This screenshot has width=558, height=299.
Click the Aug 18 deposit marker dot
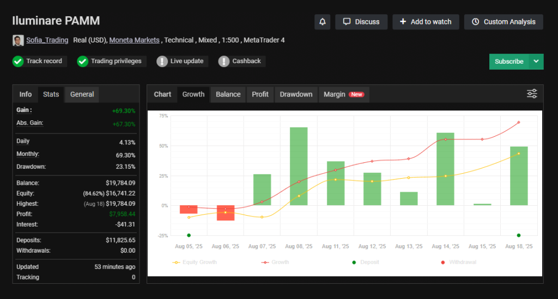point(519,235)
